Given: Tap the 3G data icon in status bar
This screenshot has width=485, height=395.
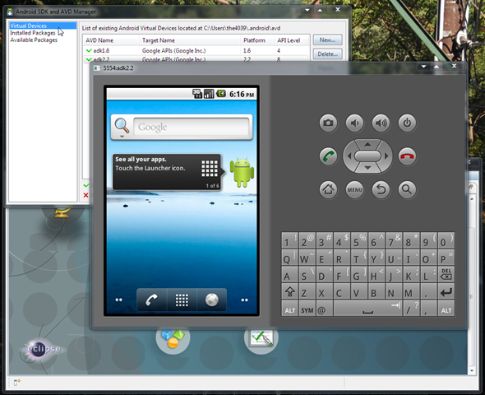Looking at the screenshot, I should [x=197, y=94].
